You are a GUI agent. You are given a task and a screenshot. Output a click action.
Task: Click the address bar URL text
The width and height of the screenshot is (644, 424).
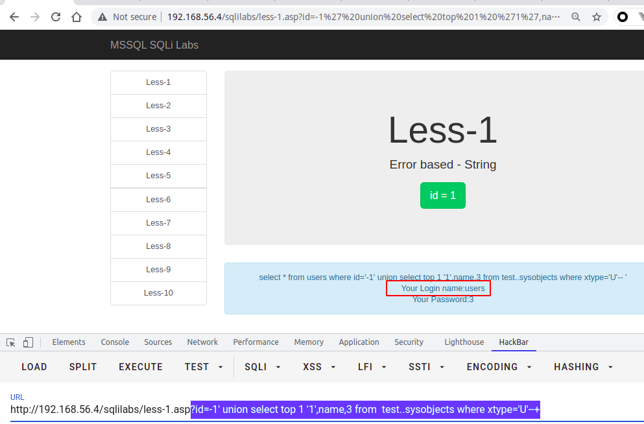363,17
